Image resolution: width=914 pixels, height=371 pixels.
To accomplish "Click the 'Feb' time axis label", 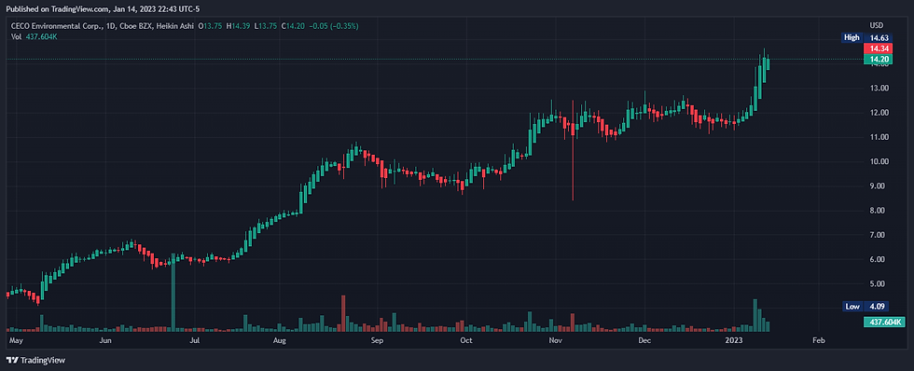I will click(x=819, y=340).
